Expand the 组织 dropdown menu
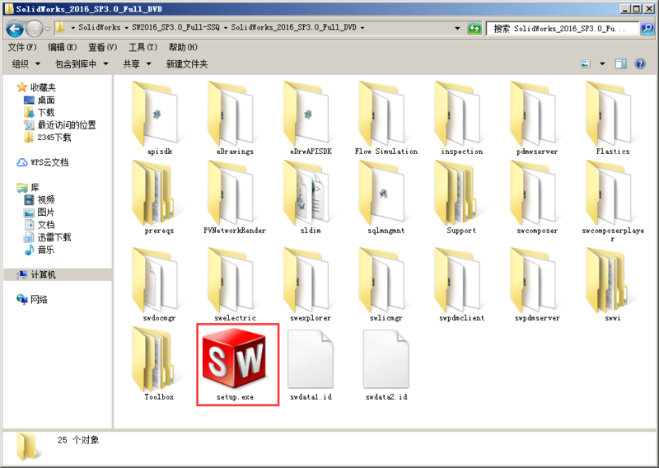The width and height of the screenshot is (659, 468). tap(28, 63)
